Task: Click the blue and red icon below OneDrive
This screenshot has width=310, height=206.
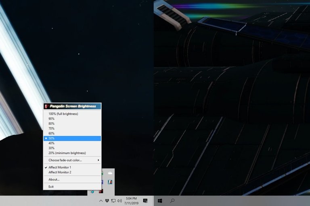Action: tap(110, 182)
